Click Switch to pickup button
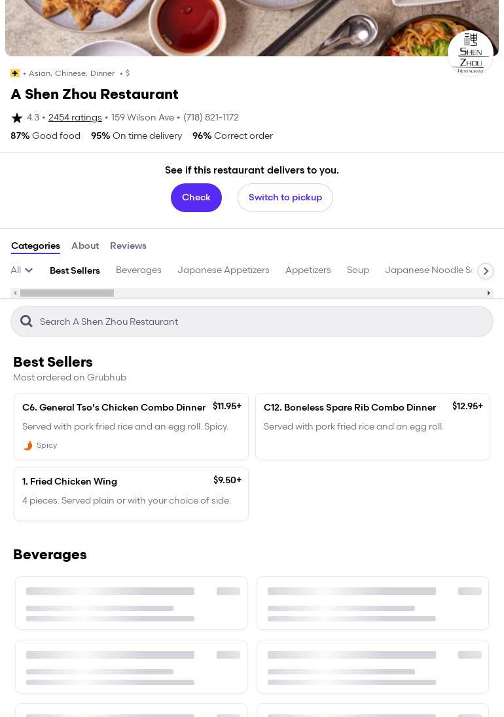This screenshot has height=717, width=504. click(x=285, y=197)
